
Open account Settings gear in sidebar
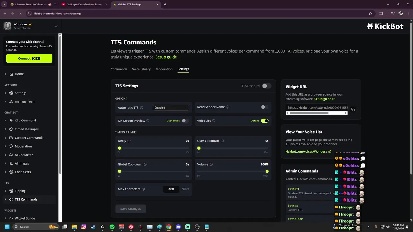tap(20, 93)
